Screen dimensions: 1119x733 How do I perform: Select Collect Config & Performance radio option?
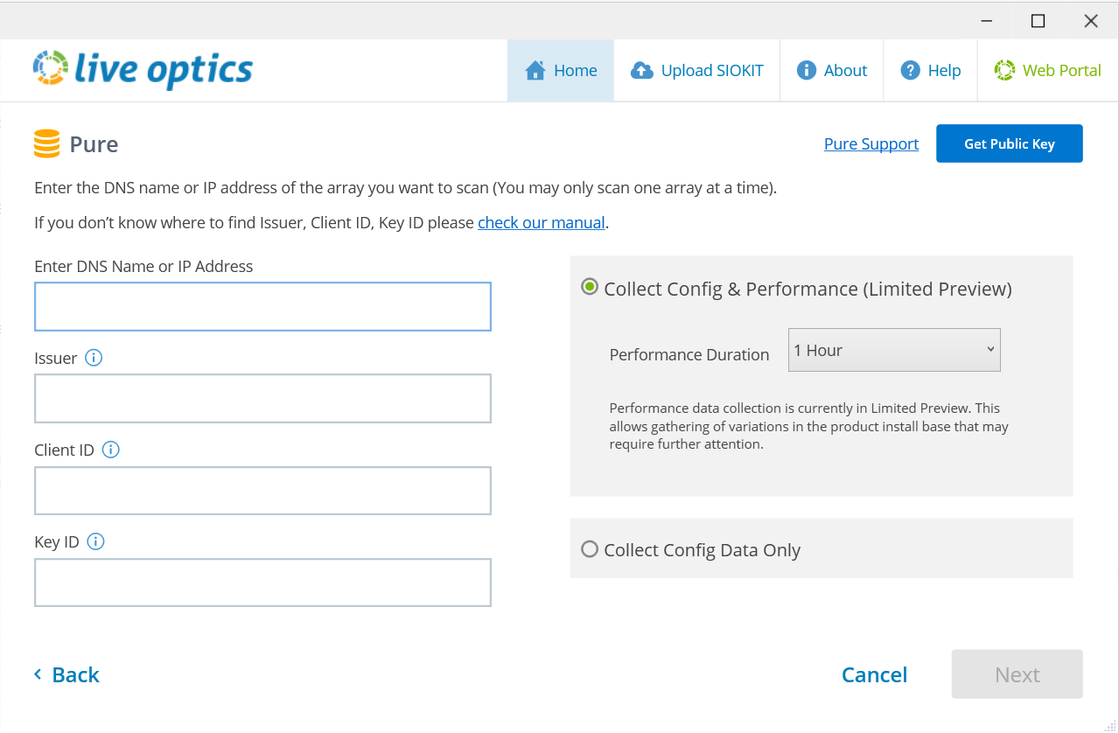coord(590,287)
